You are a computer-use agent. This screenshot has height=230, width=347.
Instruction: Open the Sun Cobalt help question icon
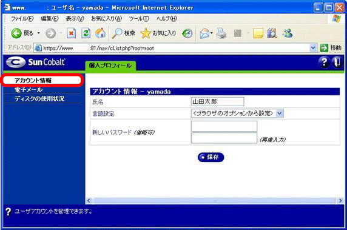pyautogui.click(x=324, y=63)
